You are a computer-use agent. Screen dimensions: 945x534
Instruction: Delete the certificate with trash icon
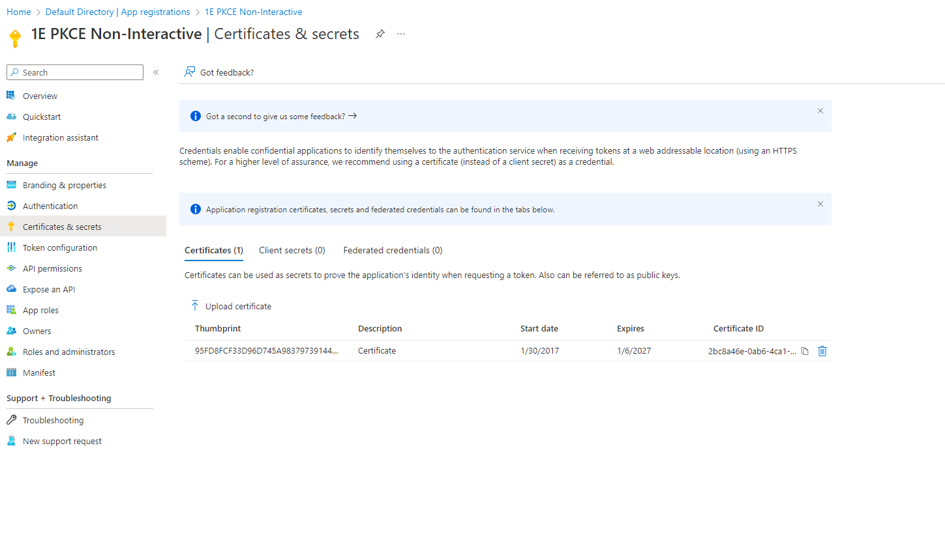pyautogui.click(x=822, y=351)
